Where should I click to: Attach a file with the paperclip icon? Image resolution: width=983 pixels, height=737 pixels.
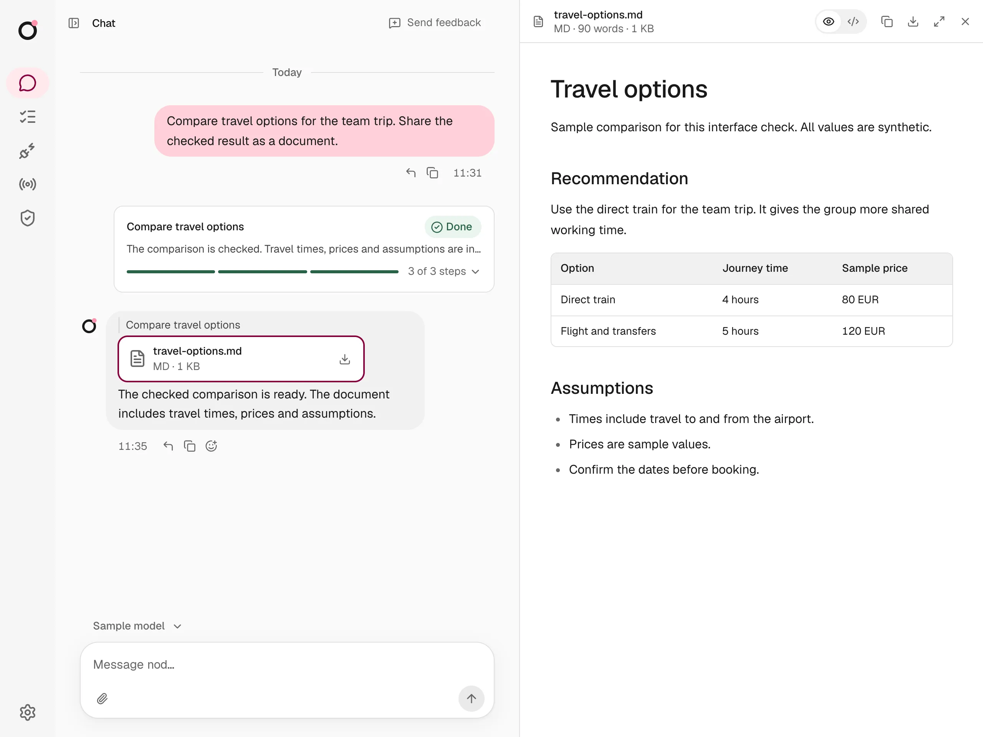point(102,698)
